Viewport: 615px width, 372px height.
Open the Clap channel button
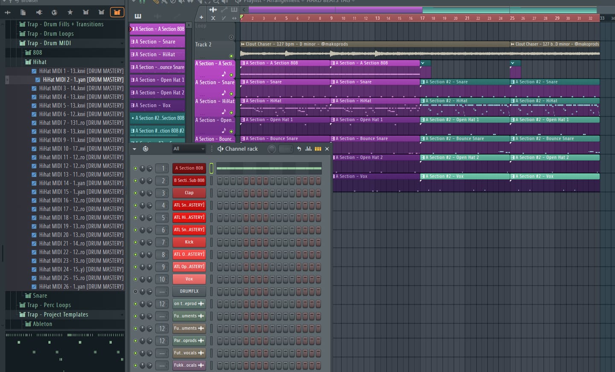click(x=189, y=193)
